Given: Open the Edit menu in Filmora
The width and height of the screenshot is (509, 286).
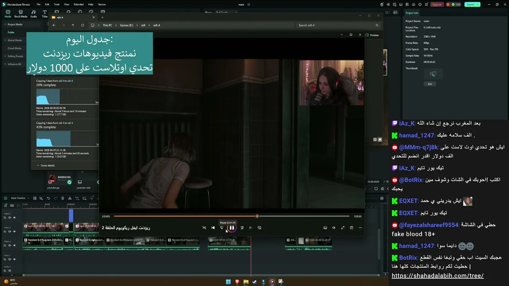Looking at the screenshot, I should tap(47, 4).
